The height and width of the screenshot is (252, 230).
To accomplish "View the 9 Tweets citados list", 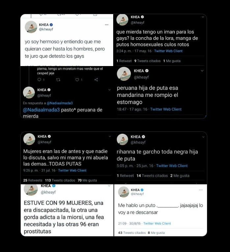I will click(147, 61).
